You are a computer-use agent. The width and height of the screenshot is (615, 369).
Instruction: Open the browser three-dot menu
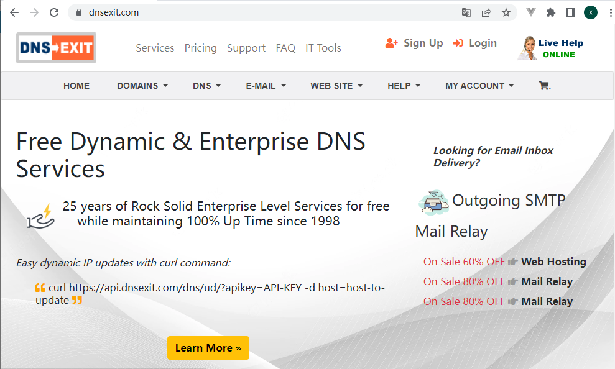pyautogui.click(x=610, y=12)
